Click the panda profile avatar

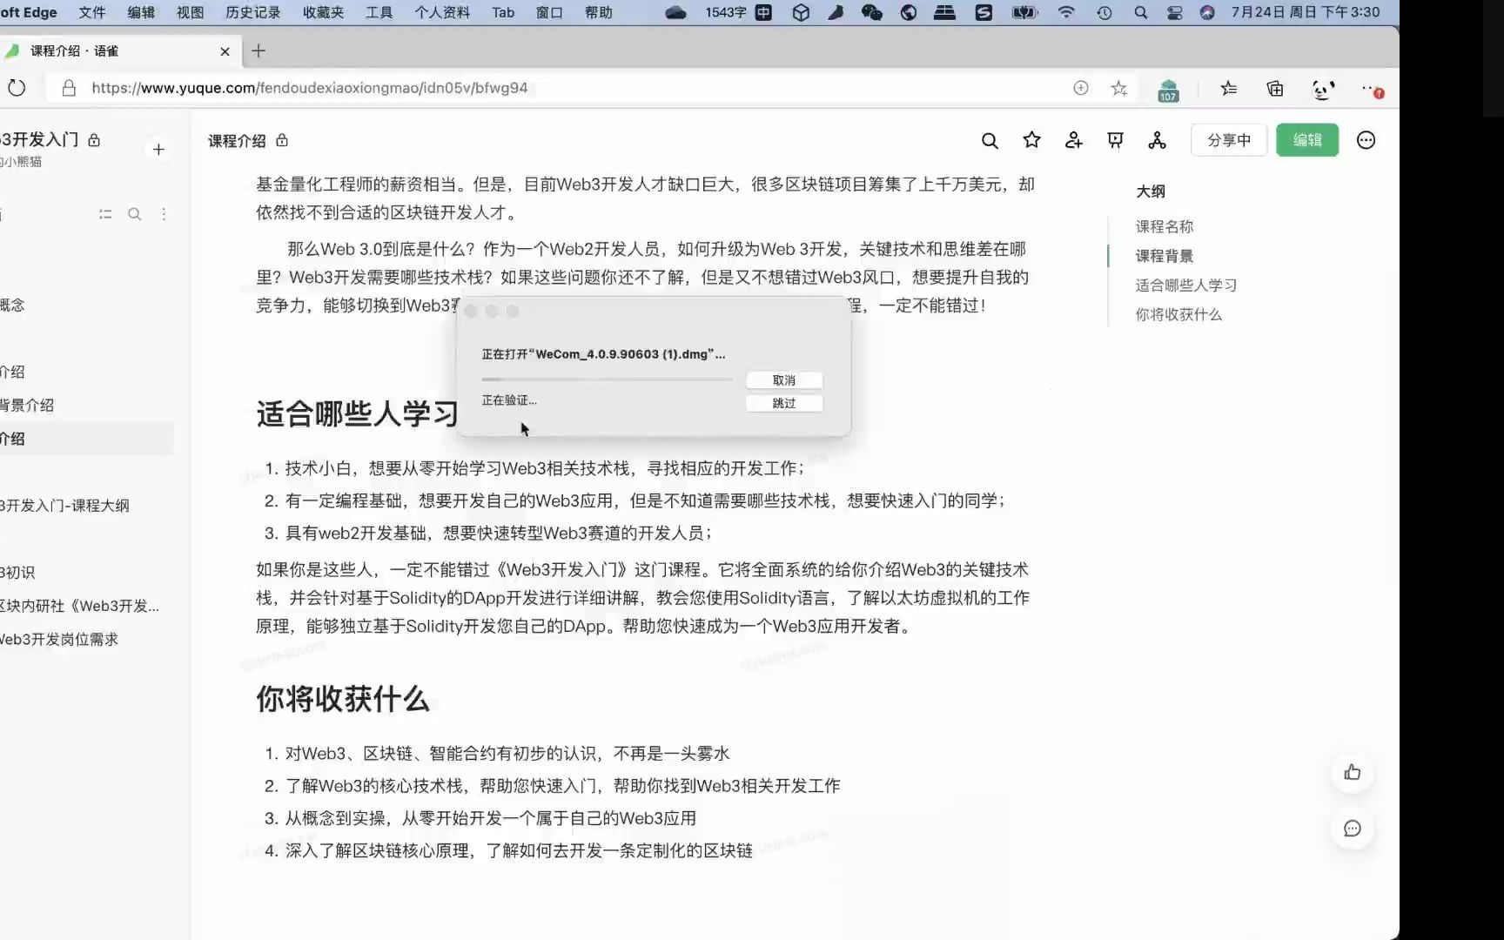tap(1323, 89)
